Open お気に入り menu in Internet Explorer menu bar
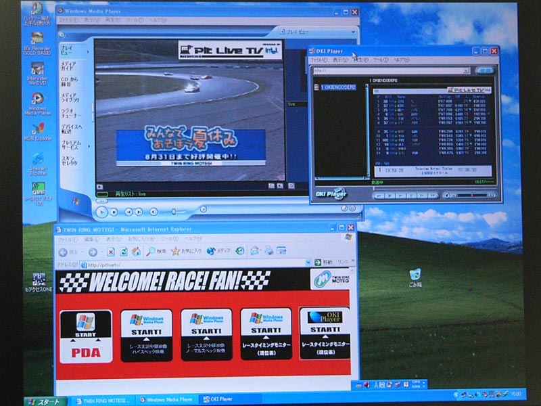 pos(141,239)
